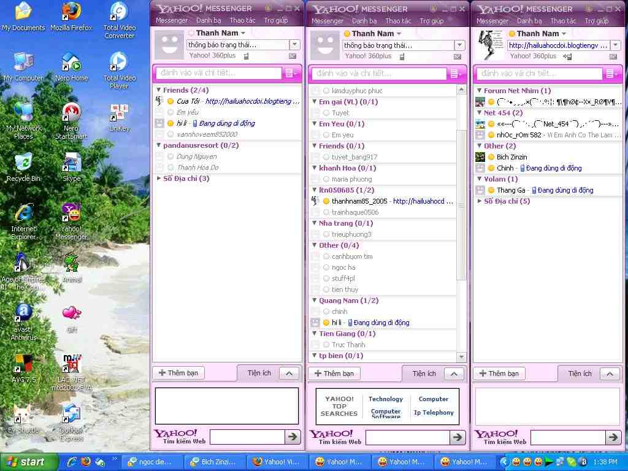Open Messenger menu in first window
The image size is (628, 471).
pos(172,20)
